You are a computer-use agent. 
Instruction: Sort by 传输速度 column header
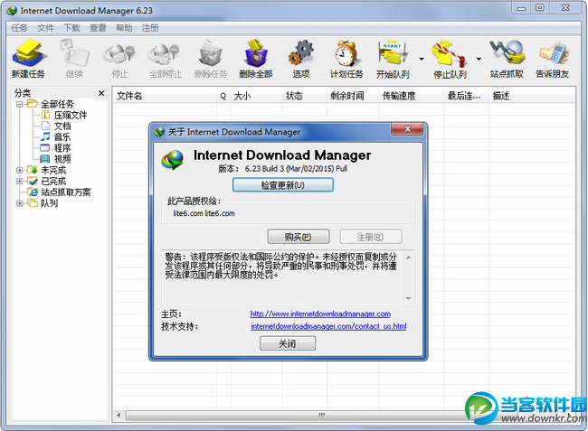click(412, 96)
